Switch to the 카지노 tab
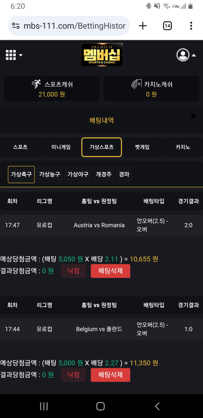This screenshot has width=203, height=418. pyautogui.click(x=182, y=147)
